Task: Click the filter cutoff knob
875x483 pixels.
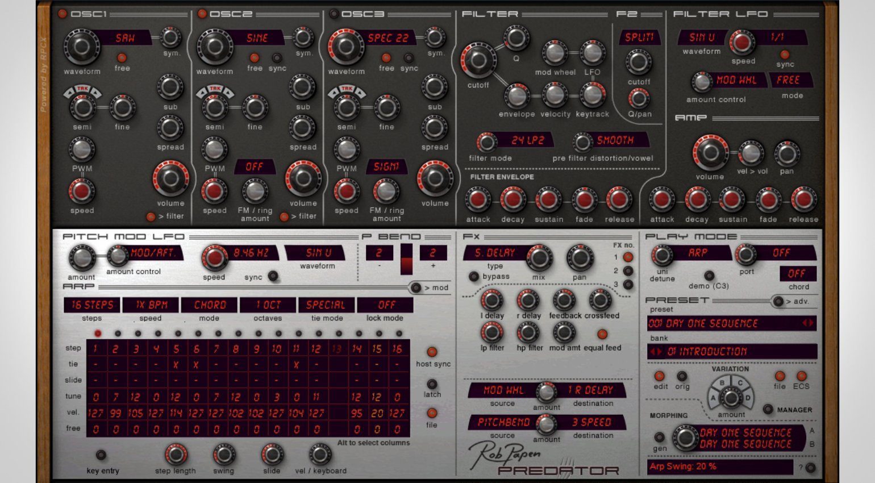Action: pyautogui.click(x=478, y=60)
